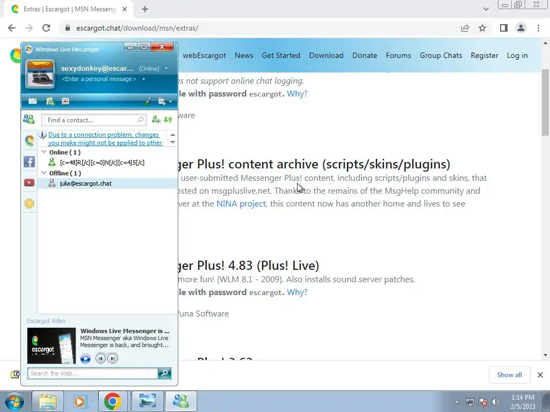Viewport: 550px width, 412px height.
Task: Click the info icon of connection problem notice
Action: (42, 135)
